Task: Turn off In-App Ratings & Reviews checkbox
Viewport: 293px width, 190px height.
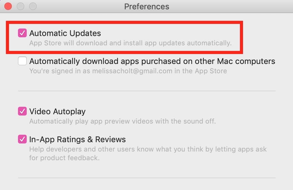Action: [x=22, y=139]
